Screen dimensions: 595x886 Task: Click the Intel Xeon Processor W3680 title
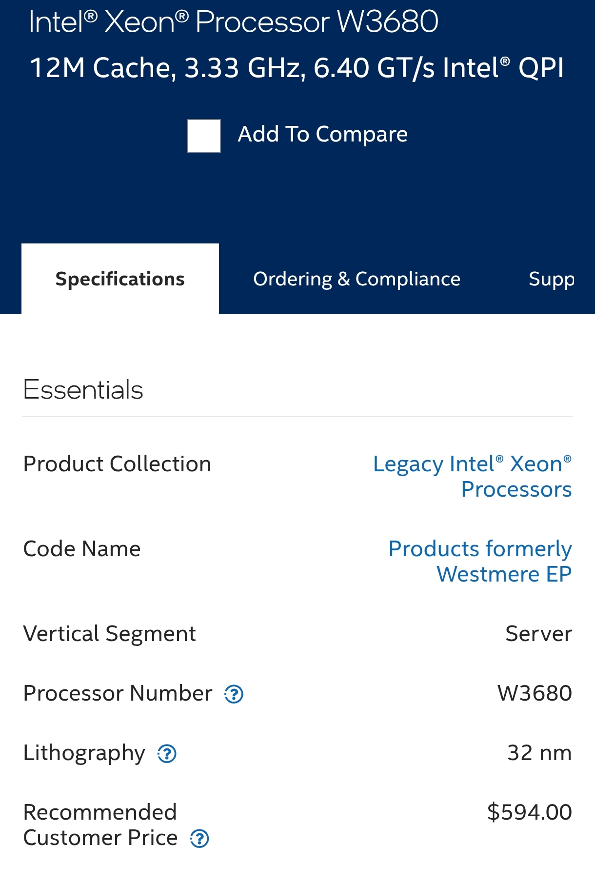pyautogui.click(x=234, y=22)
